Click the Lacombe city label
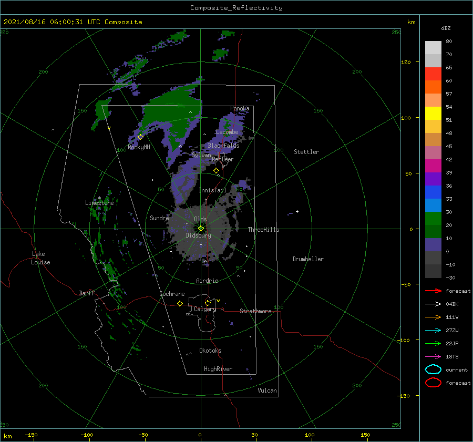This screenshot has height=442, width=473. pos(227,132)
